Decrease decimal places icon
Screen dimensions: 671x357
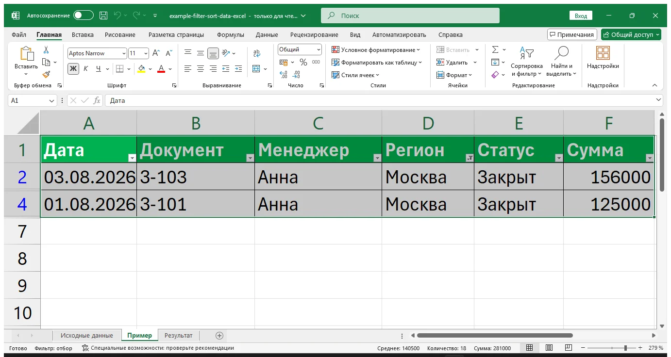(x=297, y=75)
